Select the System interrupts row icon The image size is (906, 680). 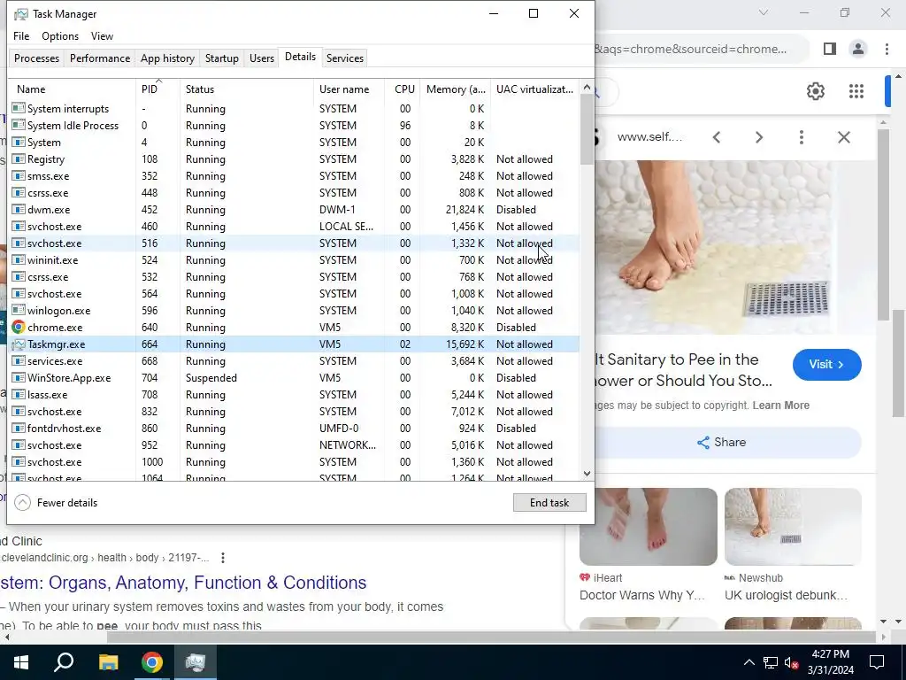tap(19, 109)
